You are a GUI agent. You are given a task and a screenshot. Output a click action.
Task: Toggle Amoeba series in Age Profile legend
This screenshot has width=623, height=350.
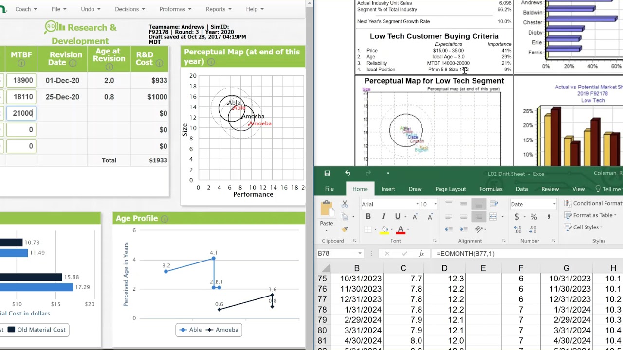point(222,330)
